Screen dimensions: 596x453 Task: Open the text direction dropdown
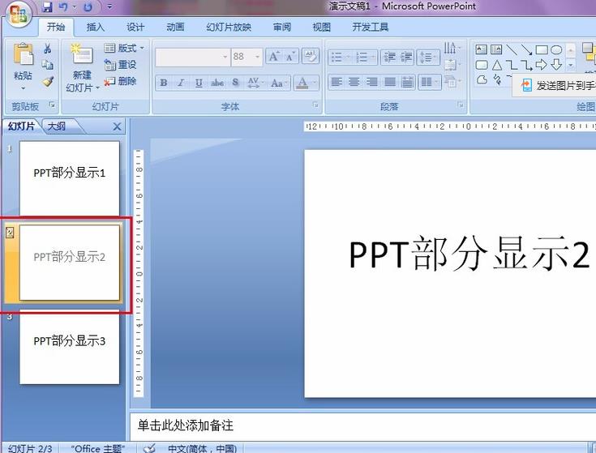(x=452, y=49)
